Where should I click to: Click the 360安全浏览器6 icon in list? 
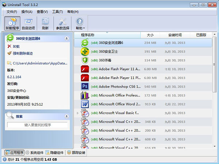(x=85, y=43)
